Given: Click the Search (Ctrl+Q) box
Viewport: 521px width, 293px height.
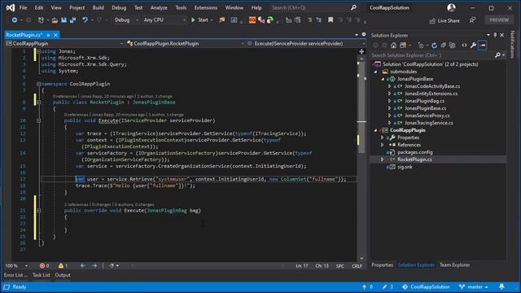Looking at the screenshot, I should [314, 7].
